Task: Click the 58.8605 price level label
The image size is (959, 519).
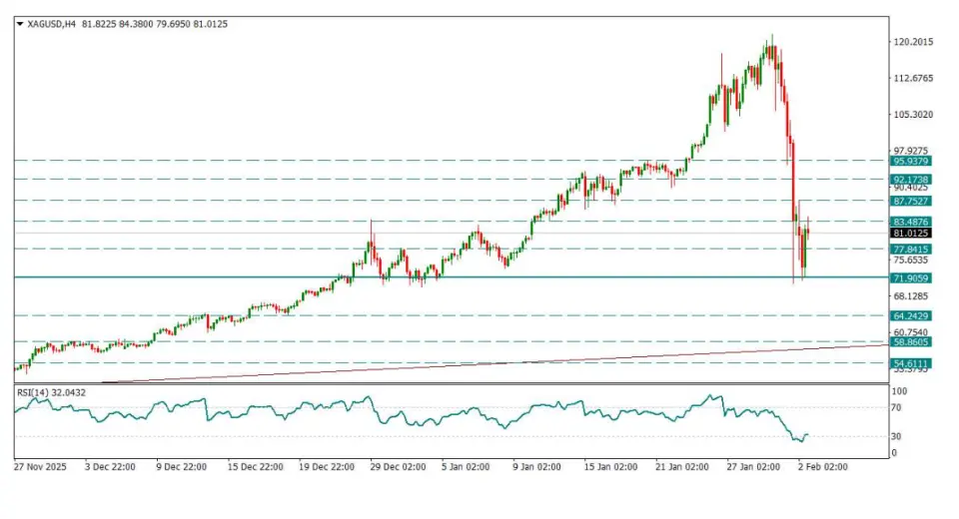Action: [911, 341]
